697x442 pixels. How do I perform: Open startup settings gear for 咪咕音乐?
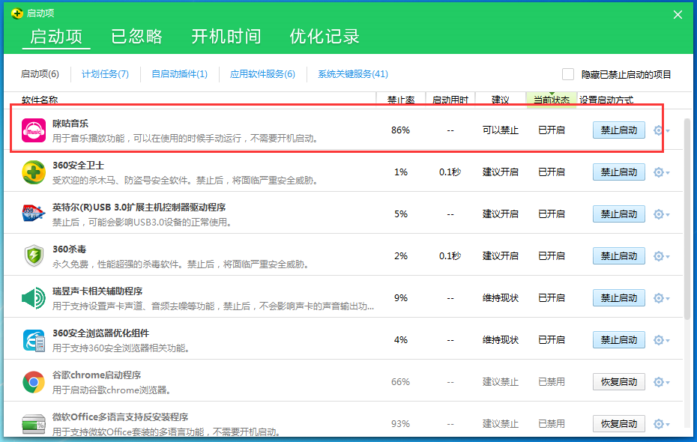(x=658, y=130)
